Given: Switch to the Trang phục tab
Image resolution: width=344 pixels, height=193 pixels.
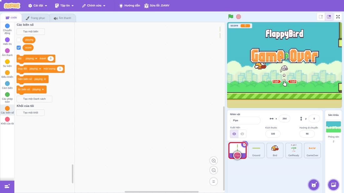Looking at the screenshot, I should (36, 18).
